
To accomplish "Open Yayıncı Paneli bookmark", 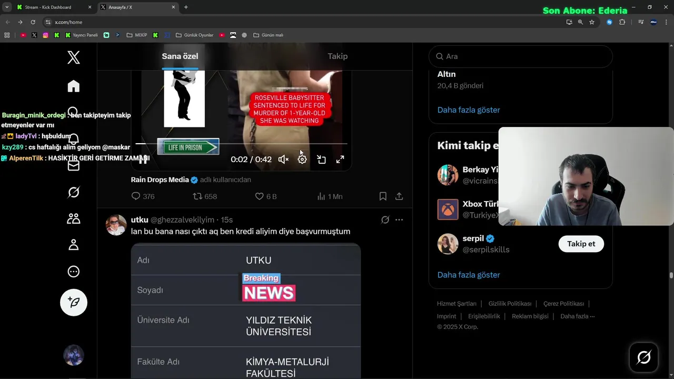I will tap(82, 35).
